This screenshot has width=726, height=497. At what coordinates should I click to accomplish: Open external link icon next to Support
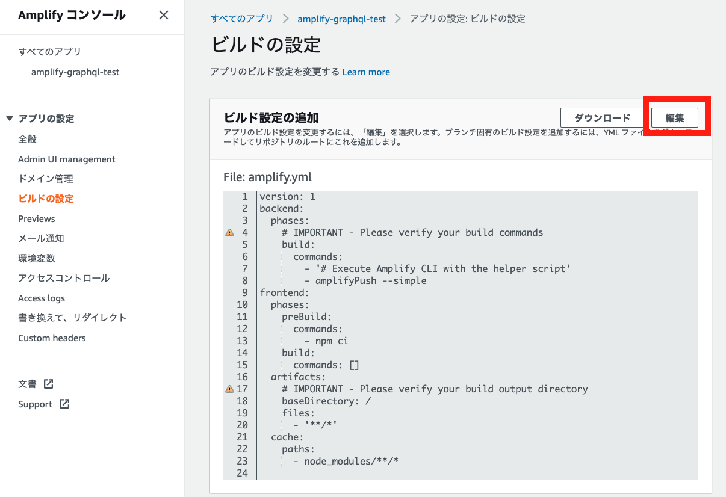(x=64, y=404)
